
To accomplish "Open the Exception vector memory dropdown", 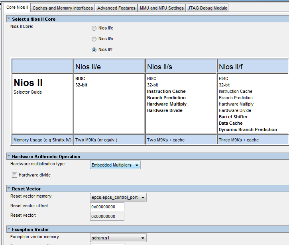I will pos(118,238).
